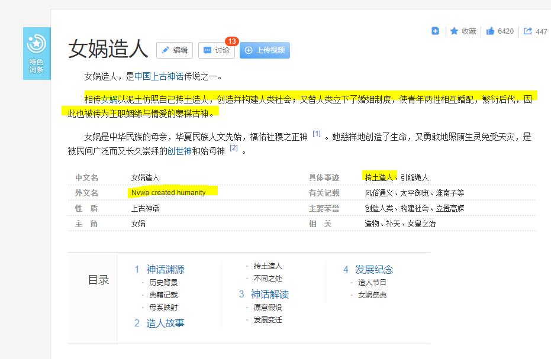Share the page using the share icon

click(x=529, y=31)
